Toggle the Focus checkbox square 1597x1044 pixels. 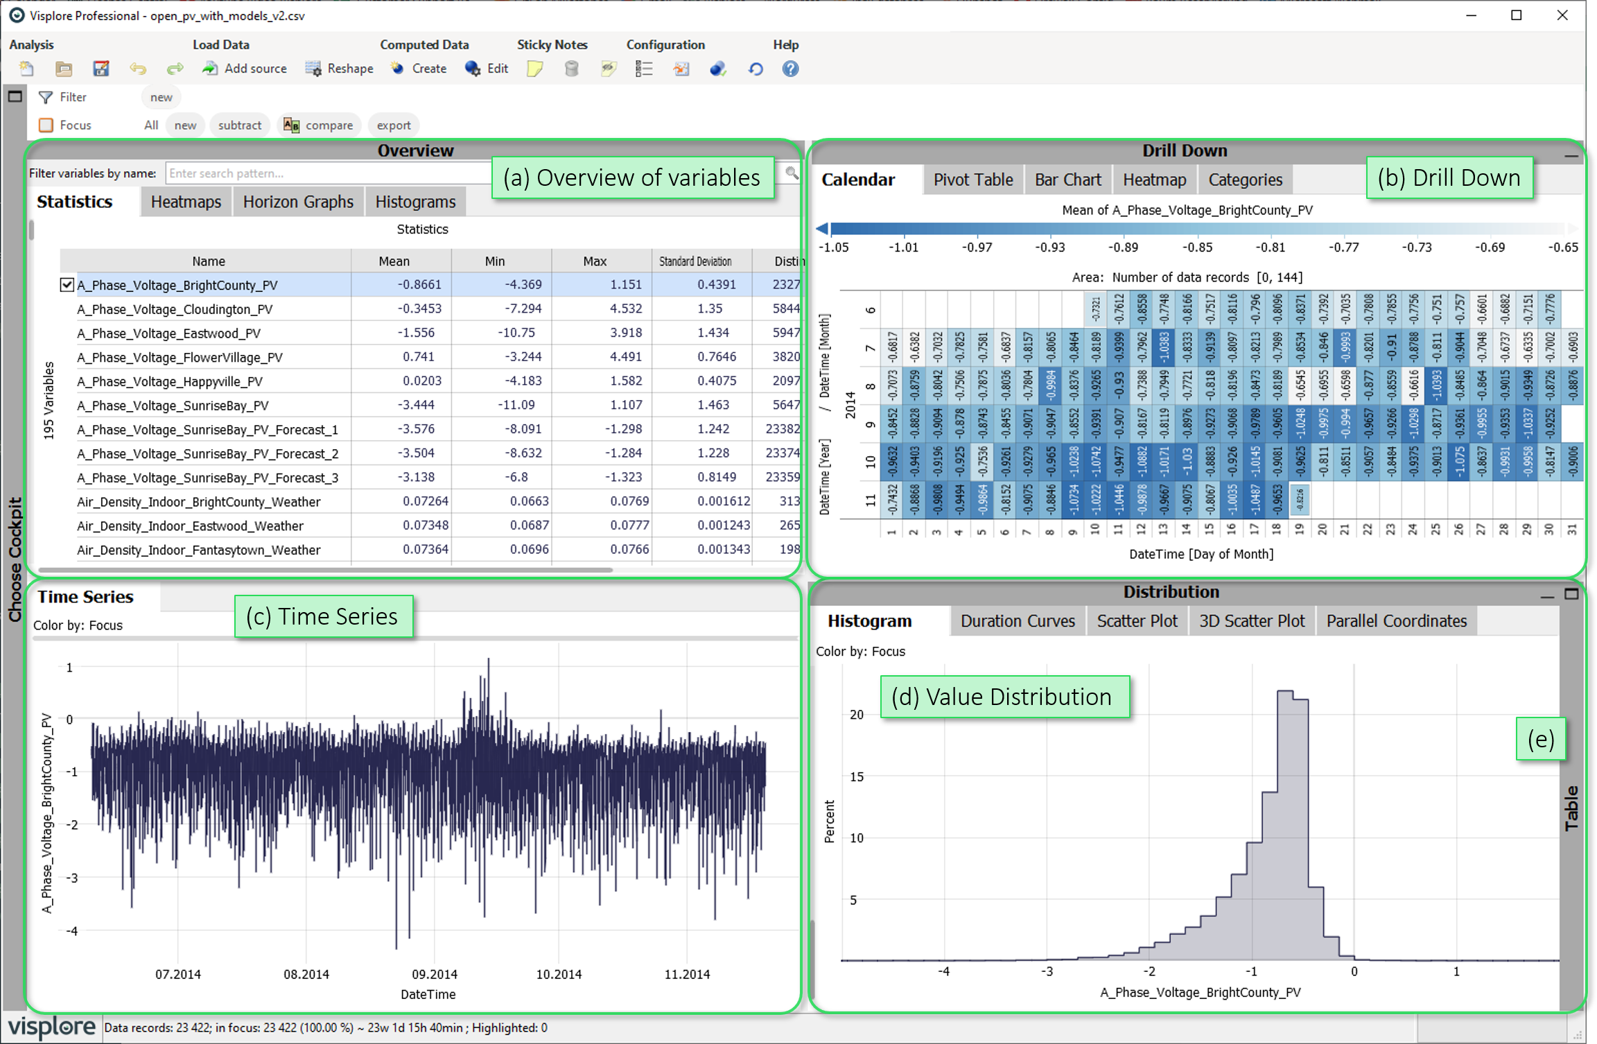pyautogui.click(x=46, y=125)
